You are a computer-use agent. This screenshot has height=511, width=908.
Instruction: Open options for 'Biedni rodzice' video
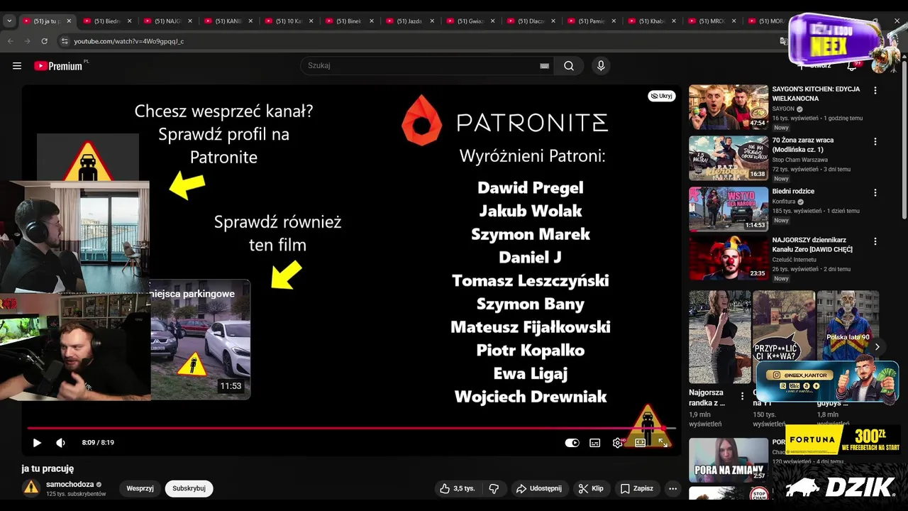click(x=875, y=193)
